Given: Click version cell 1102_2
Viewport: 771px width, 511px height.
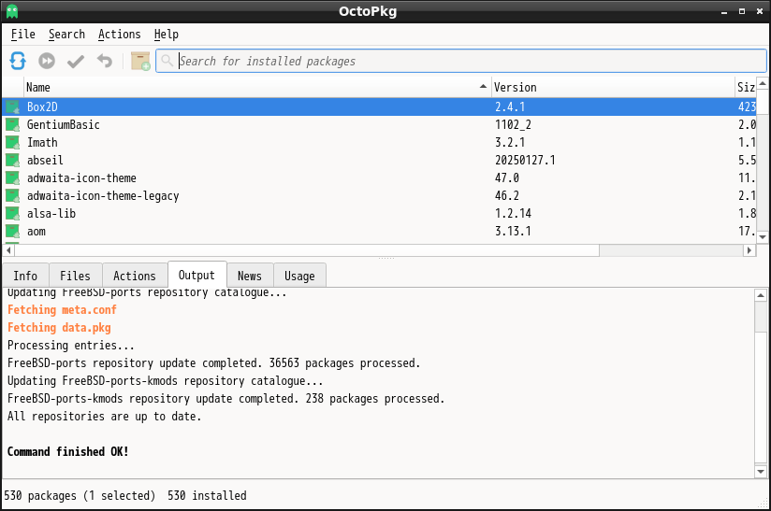Looking at the screenshot, I should 513,124.
